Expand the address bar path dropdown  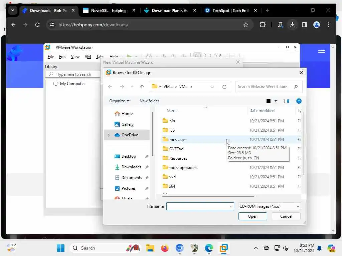point(212,87)
